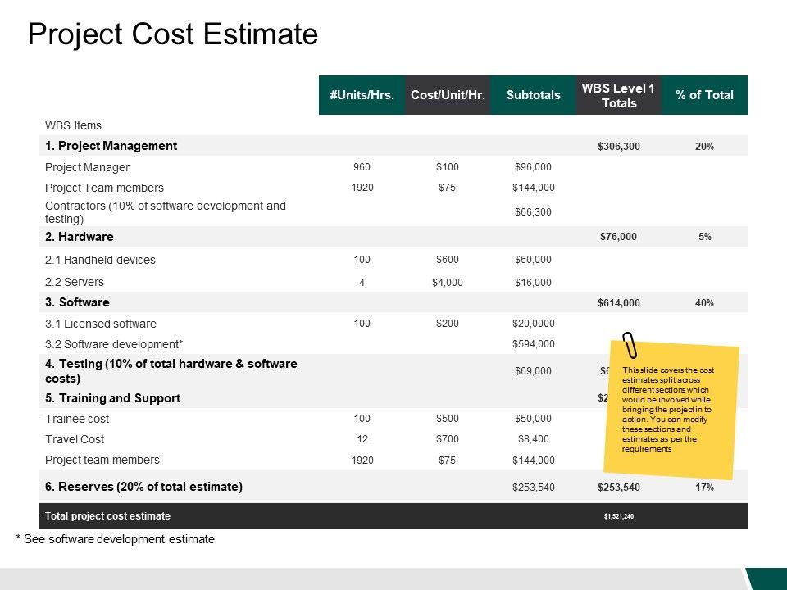Click the 1. Project Management section row
This screenshot has width=787, height=590.
tap(111, 146)
